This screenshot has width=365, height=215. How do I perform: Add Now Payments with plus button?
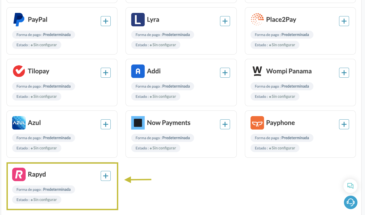[x=225, y=124]
